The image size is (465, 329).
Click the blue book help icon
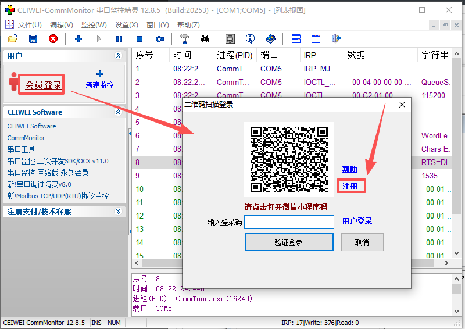pos(270,39)
